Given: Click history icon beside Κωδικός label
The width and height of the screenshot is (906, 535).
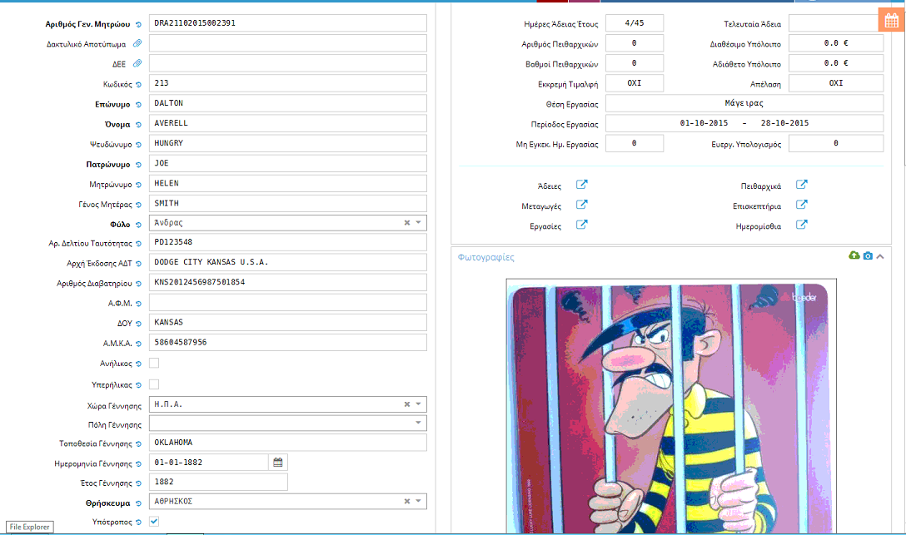Looking at the screenshot, I should pos(139,85).
